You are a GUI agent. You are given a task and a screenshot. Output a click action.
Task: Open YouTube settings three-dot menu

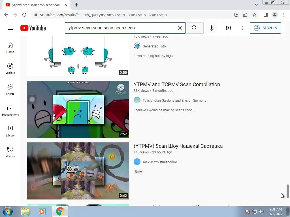click(x=242, y=28)
